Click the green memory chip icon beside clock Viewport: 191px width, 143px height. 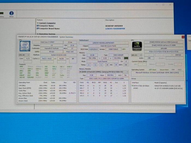pyautogui.click(x=126, y=58)
